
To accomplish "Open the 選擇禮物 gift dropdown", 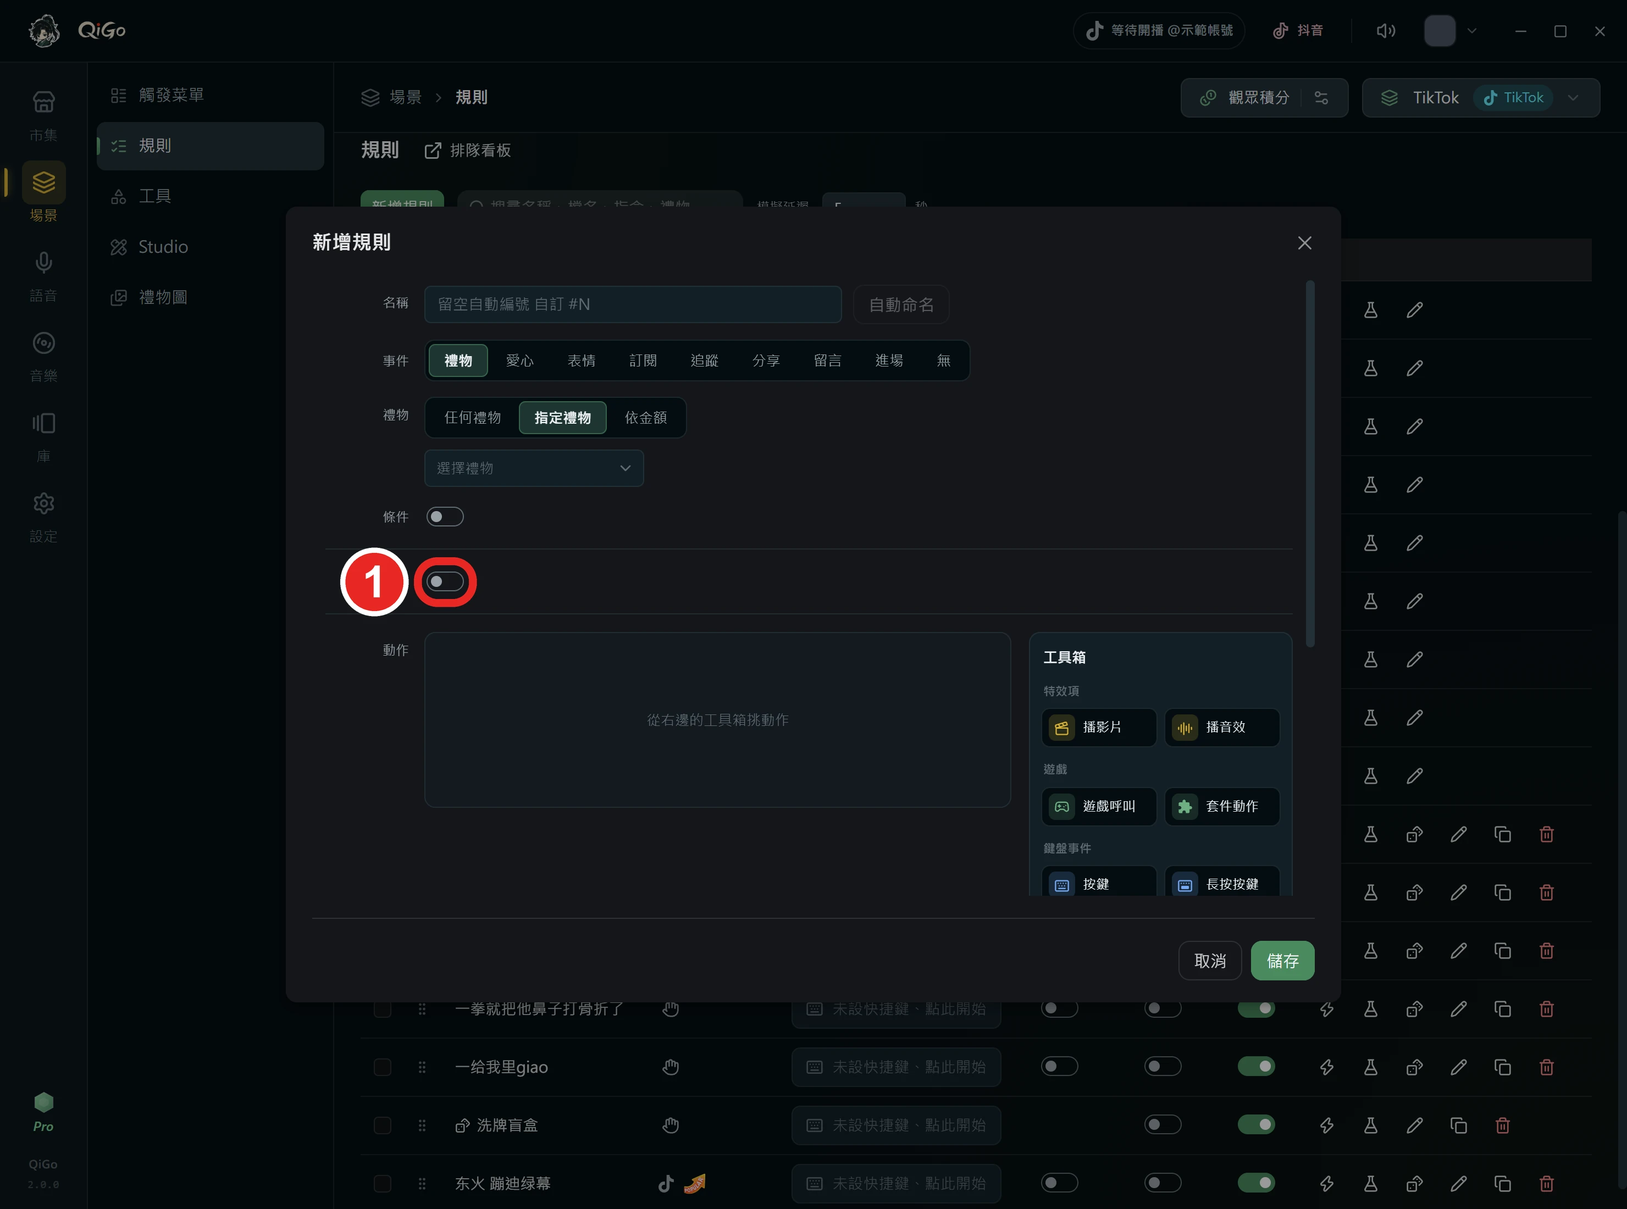I will (534, 468).
